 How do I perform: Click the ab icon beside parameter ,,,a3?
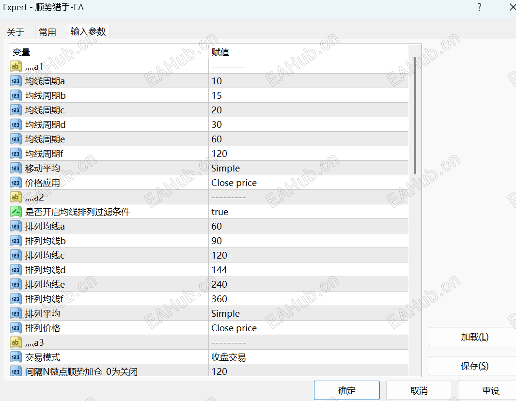(15, 342)
